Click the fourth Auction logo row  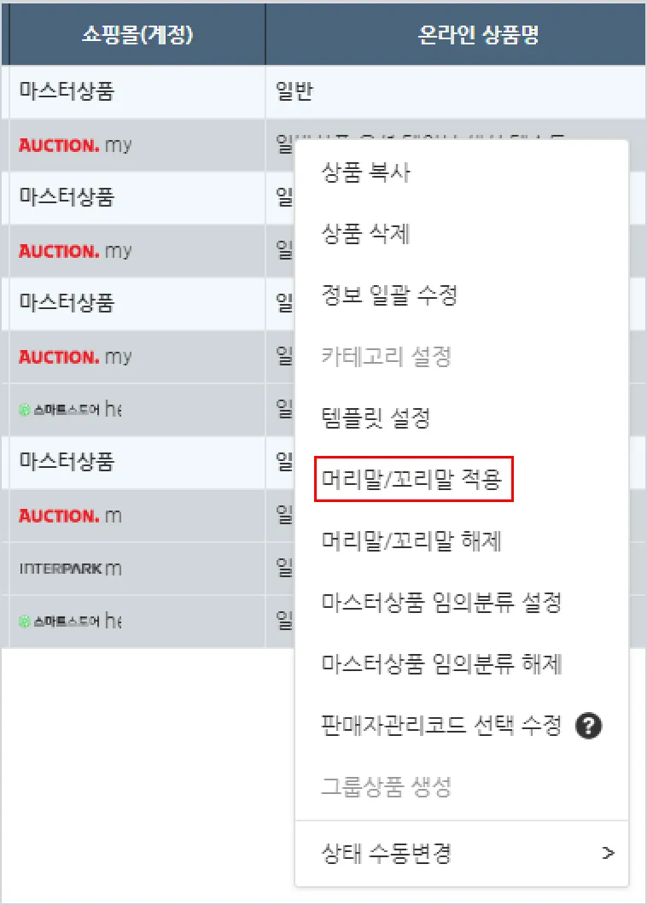(x=70, y=516)
